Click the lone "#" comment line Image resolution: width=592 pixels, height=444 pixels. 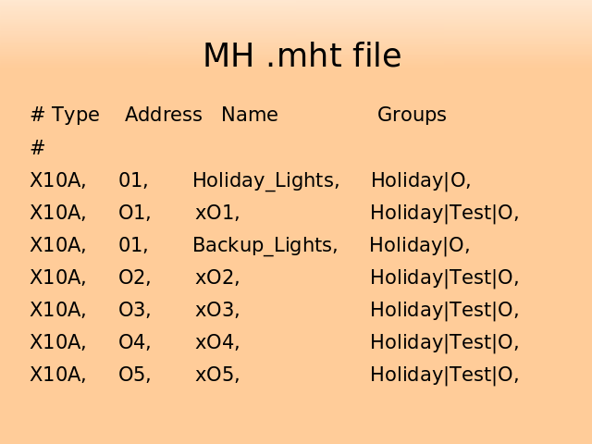click(x=38, y=148)
